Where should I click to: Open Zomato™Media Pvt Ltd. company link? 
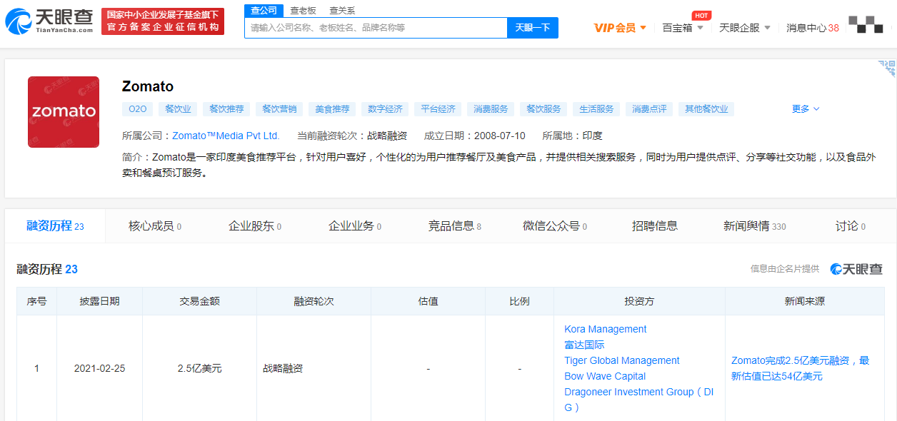point(226,136)
